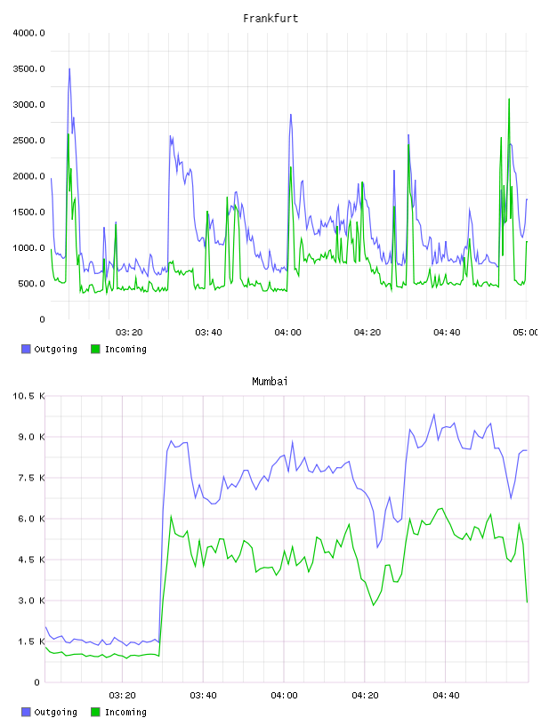Click the 10.5 K label on Mumbai axis
Viewport: 541px width, 726px height.
[x=28, y=396]
